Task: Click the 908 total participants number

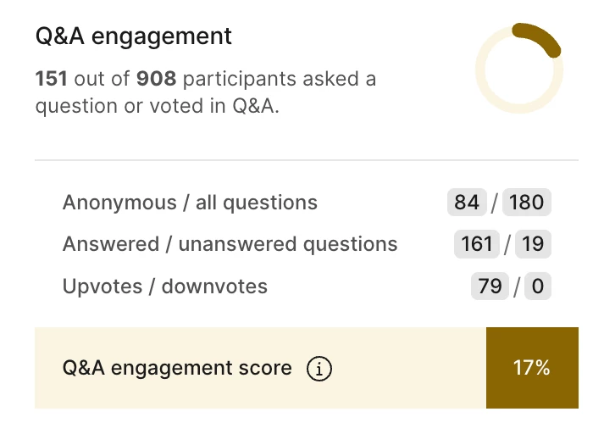Action: (x=157, y=80)
